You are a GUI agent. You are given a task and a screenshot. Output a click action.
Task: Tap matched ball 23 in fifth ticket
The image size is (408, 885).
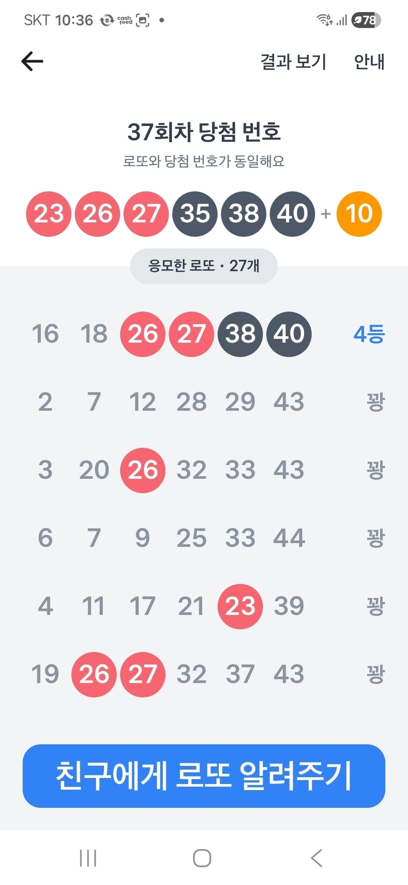pyautogui.click(x=240, y=606)
